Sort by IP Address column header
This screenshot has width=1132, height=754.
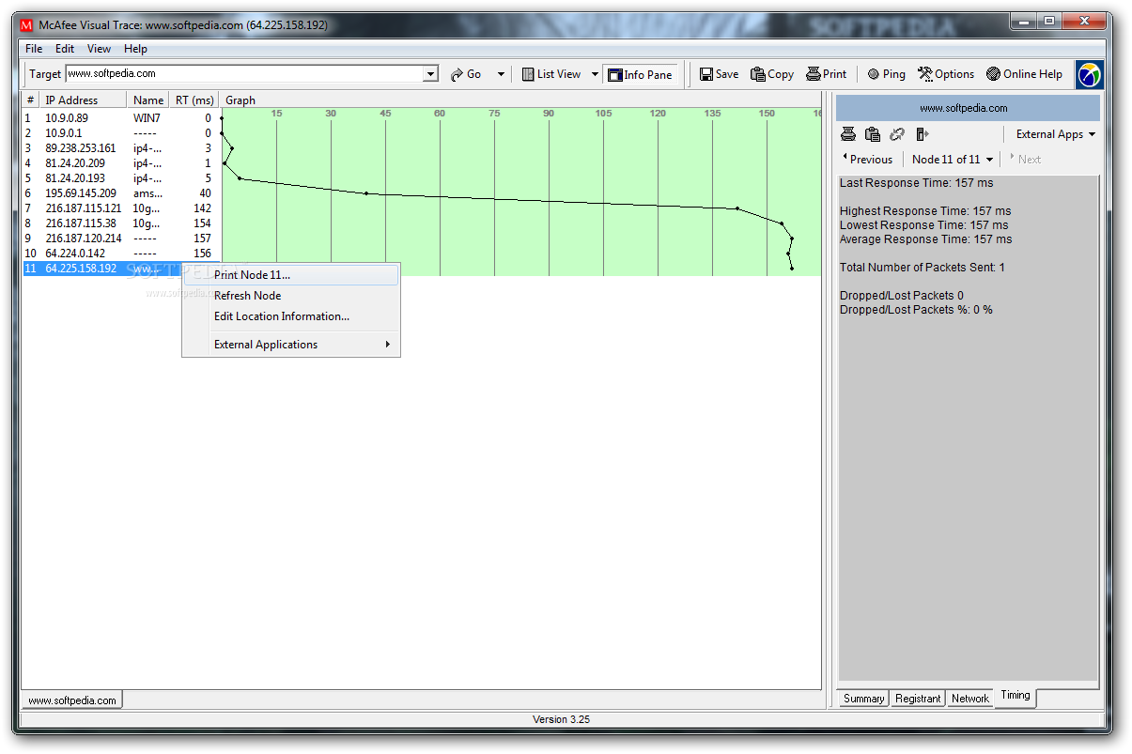pos(84,100)
